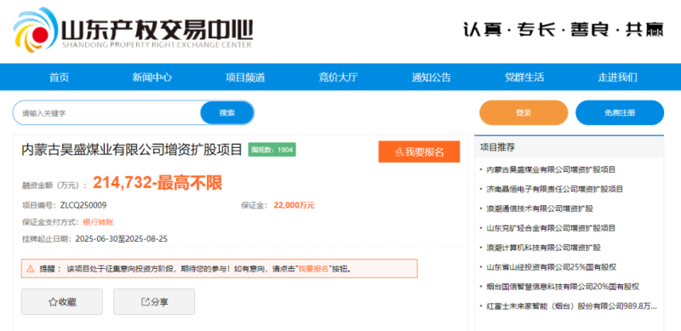Open 济南晶恒电子有限责任公司增资扩股项目 link
The width and height of the screenshot is (681, 331).
(x=555, y=189)
